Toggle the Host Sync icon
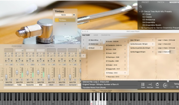Image resolution: width=179 pixels, height=105 pixels. (150, 84)
